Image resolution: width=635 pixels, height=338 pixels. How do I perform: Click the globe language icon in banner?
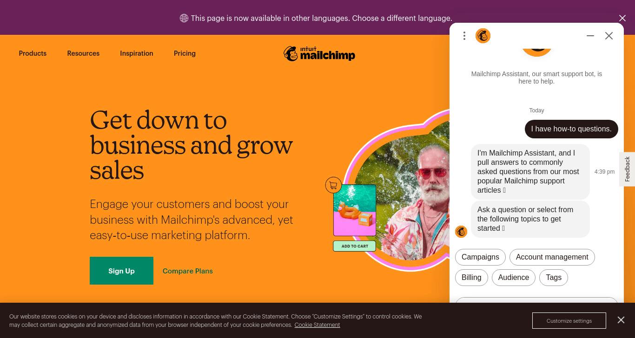tap(184, 18)
